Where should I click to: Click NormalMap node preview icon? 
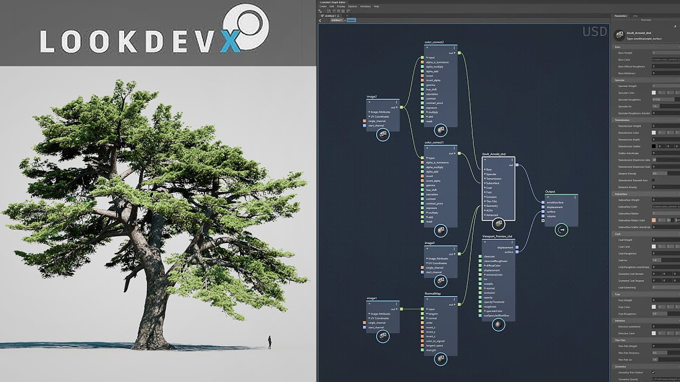(x=440, y=359)
